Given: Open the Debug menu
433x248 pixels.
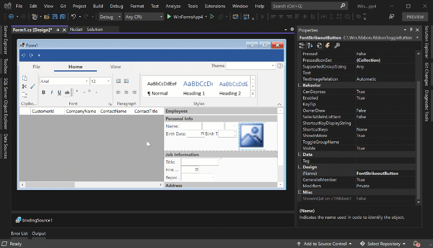Looking at the screenshot, I should [x=116, y=6].
